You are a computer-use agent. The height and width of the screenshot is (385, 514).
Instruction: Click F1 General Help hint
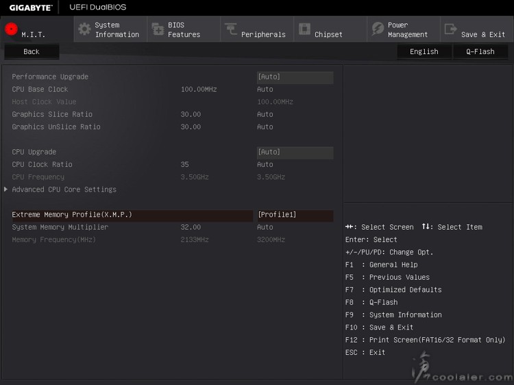[382, 265]
